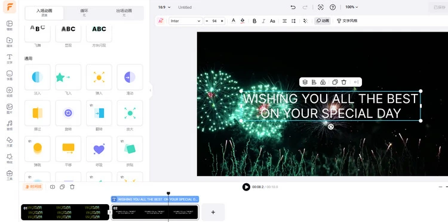448x222 pixels.
Task: Open the text color picker
Action: pos(234,21)
